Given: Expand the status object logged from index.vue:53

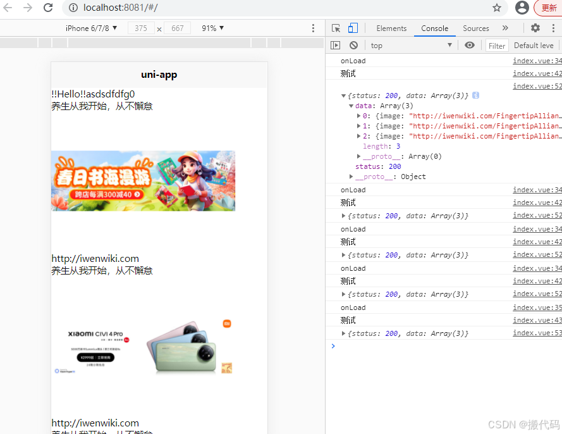Looking at the screenshot, I should click(x=343, y=333).
